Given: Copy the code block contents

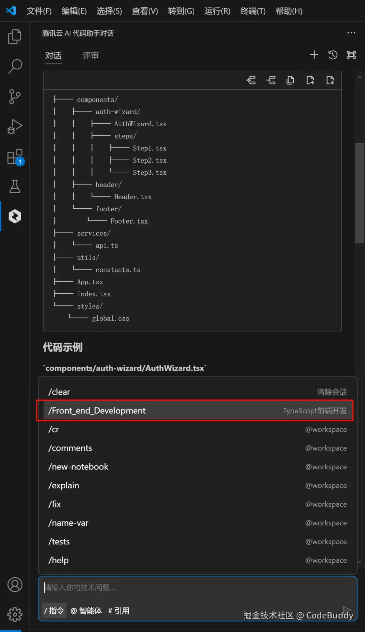Looking at the screenshot, I should [x=290, y=80].
